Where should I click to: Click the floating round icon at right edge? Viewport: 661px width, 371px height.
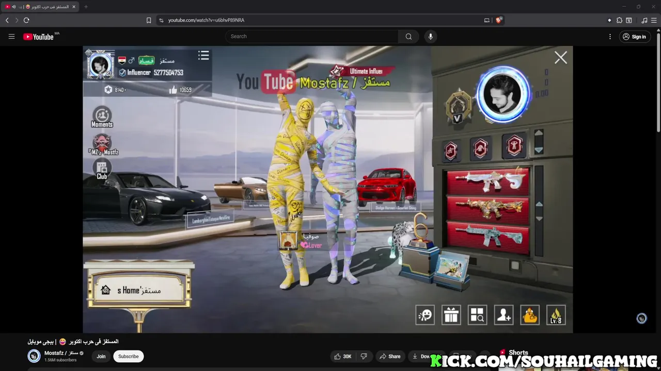pos(641,318)
